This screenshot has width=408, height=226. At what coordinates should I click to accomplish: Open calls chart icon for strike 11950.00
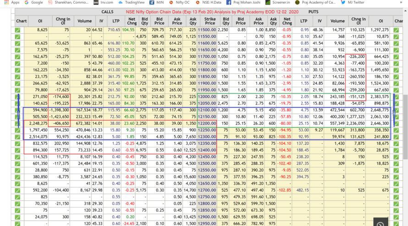click(17, 90)
